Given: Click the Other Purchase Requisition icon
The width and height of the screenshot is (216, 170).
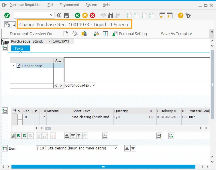Looking at the screenshot, I should tap(84, 34).
